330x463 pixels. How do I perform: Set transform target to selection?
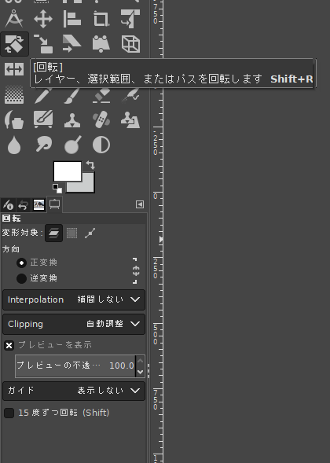tap(71, 233)
